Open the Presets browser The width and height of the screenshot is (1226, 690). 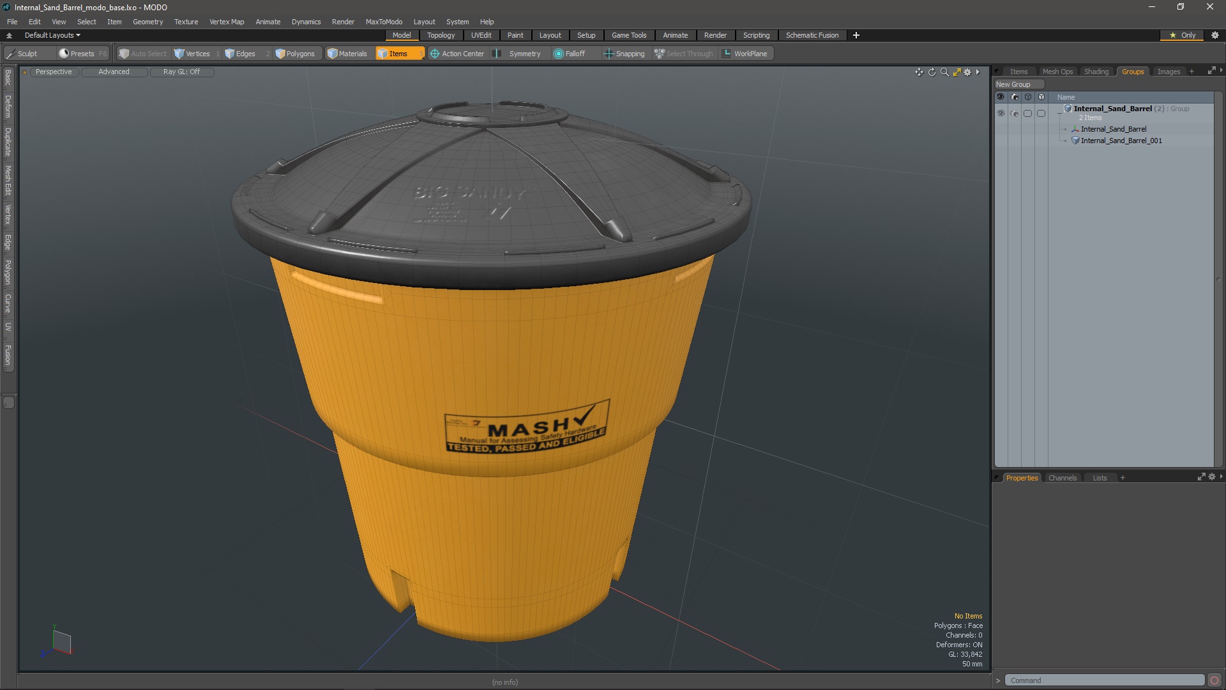(82, 54)
